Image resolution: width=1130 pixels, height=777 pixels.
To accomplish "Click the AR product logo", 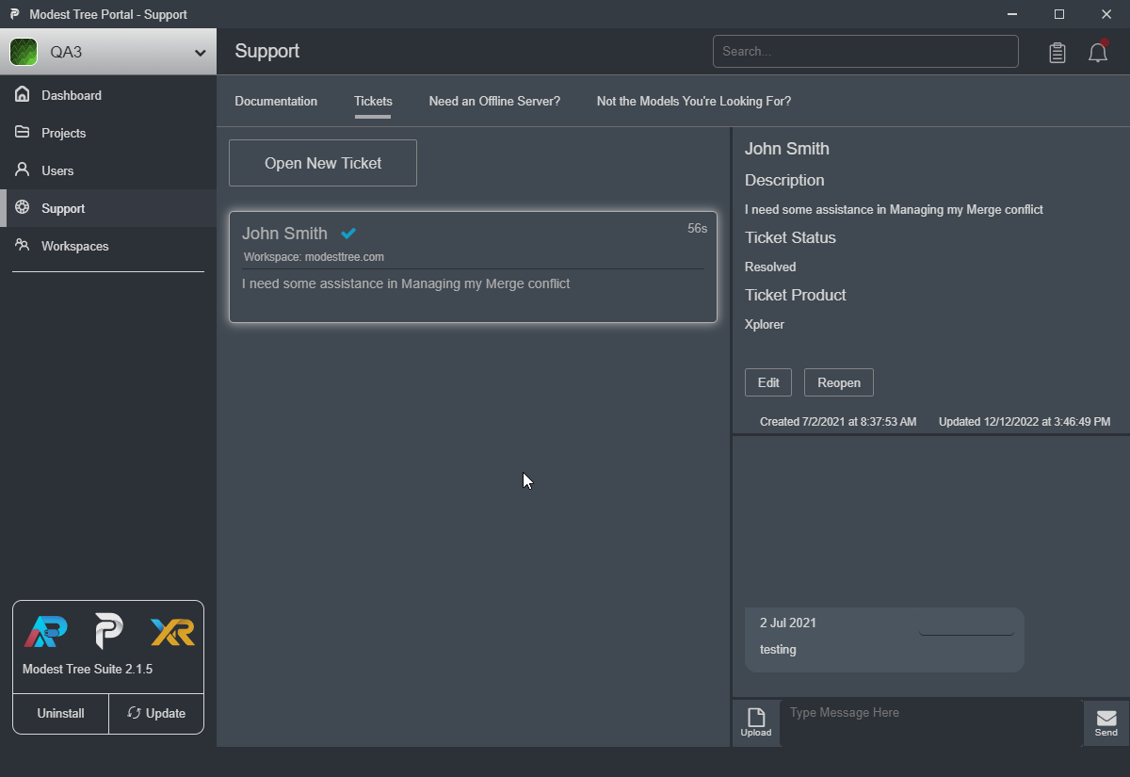I will coord(45,631).
